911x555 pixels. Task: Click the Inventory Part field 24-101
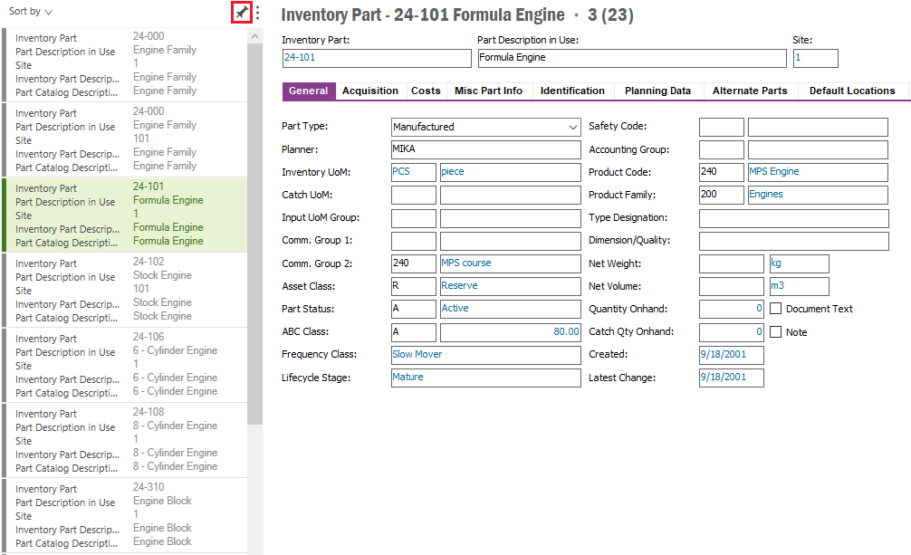(x=376, y=58)
